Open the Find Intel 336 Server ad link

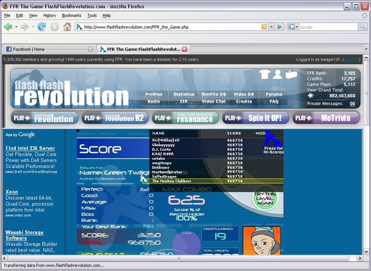[30, 148]
